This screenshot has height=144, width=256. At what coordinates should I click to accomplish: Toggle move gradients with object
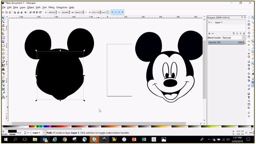119,12
